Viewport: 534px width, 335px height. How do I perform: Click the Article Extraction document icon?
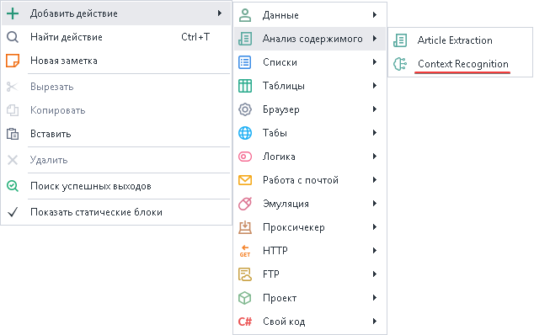tap(400, 40)
